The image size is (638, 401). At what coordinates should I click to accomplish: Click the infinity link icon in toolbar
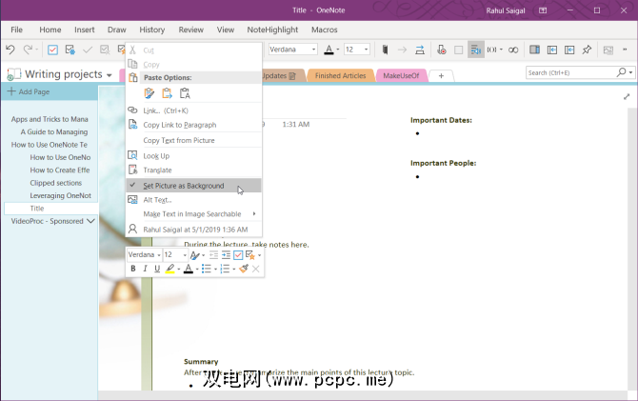[513, 50]
